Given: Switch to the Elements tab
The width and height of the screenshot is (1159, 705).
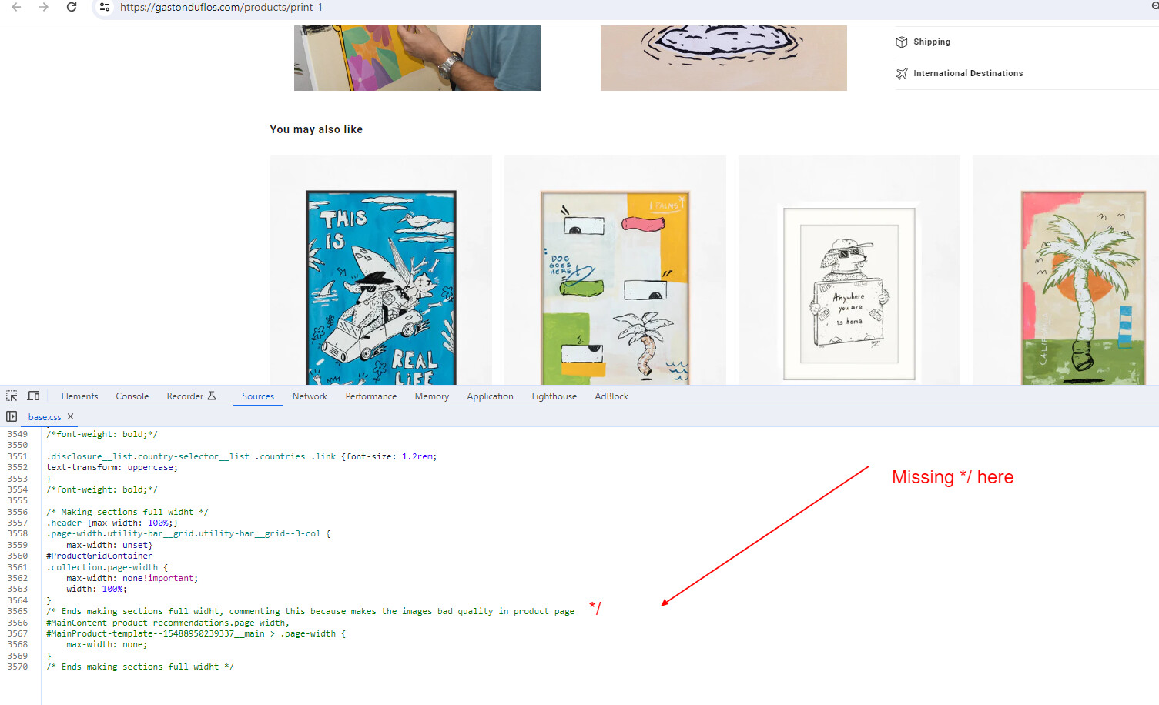Looking at the screenshot, I should coord(79,396).
